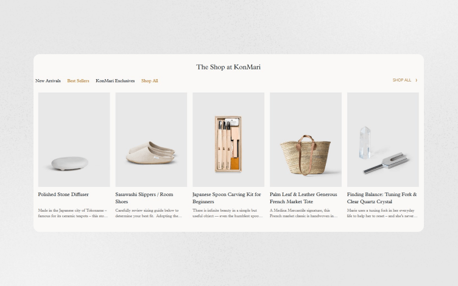Open the French Market Tote product image
Screen dimensions: 458x286
click(x=306, y=139)
